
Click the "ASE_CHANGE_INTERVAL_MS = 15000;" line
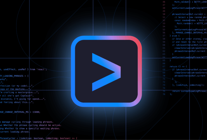[x=20, y=112]
